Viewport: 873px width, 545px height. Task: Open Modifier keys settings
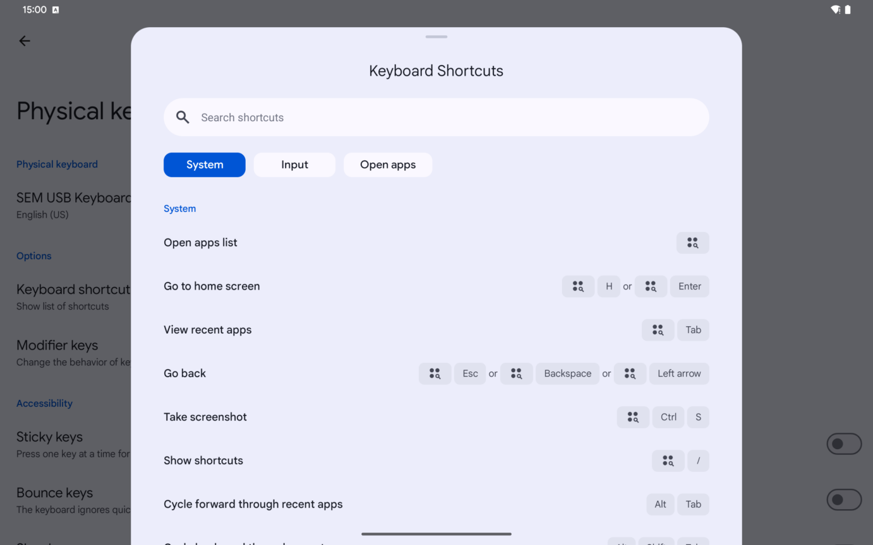click(x=57, y=345)
